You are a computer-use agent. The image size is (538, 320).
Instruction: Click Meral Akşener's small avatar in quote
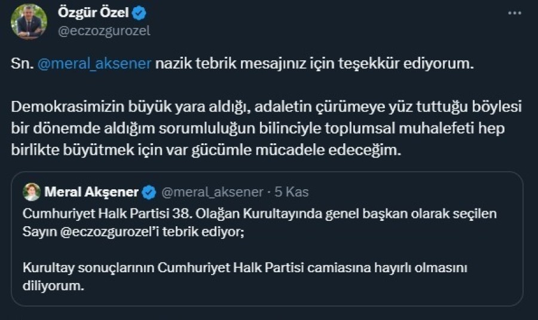pos(32,192)
